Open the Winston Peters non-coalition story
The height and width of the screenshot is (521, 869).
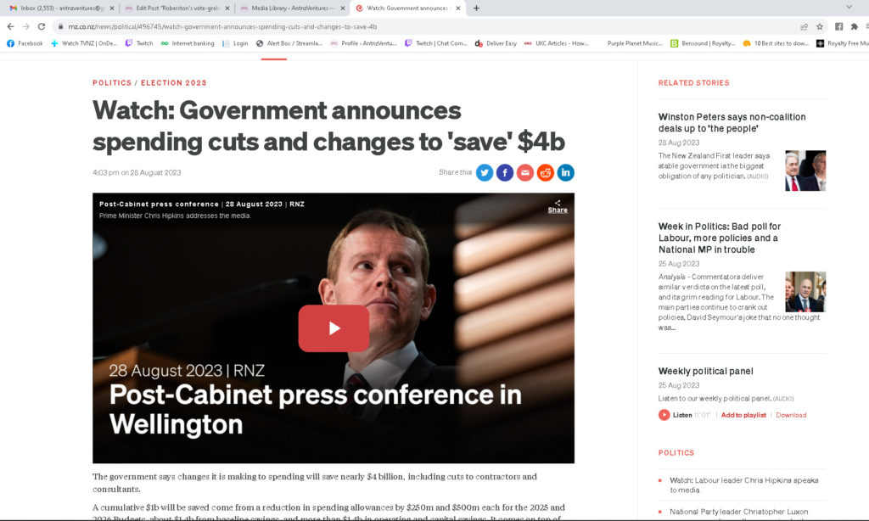[732, 122]
